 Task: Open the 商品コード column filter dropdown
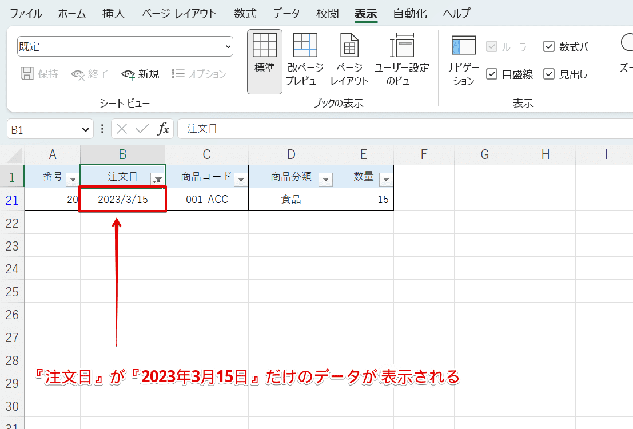(241, 180)
